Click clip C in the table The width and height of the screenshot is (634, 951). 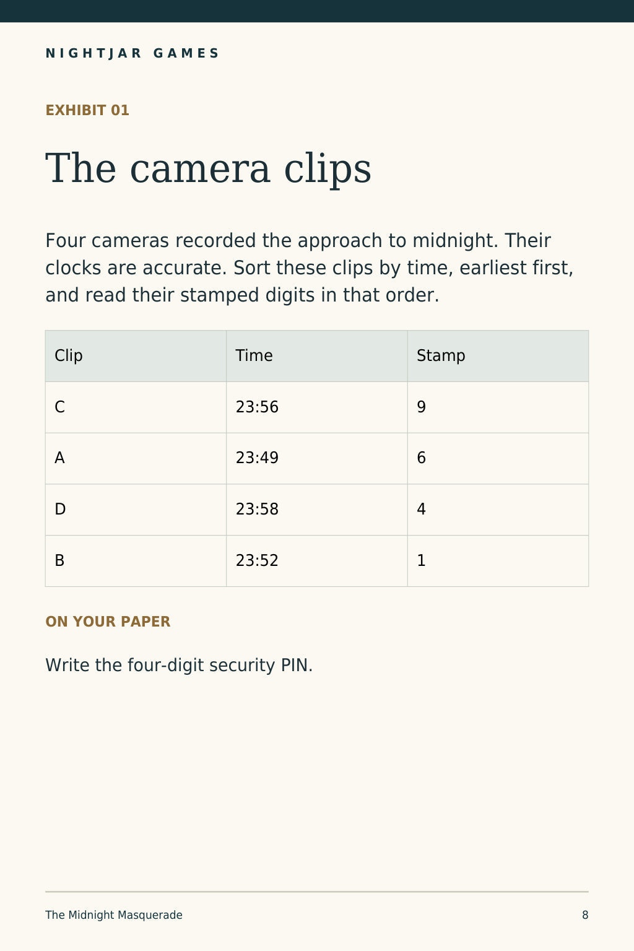(136, 407)
